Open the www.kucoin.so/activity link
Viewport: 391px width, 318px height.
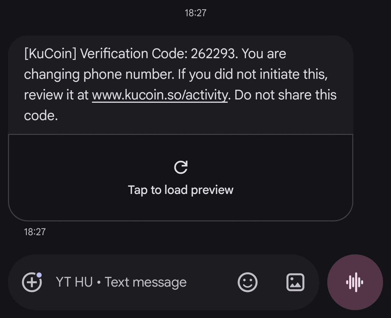coord(160,95)
